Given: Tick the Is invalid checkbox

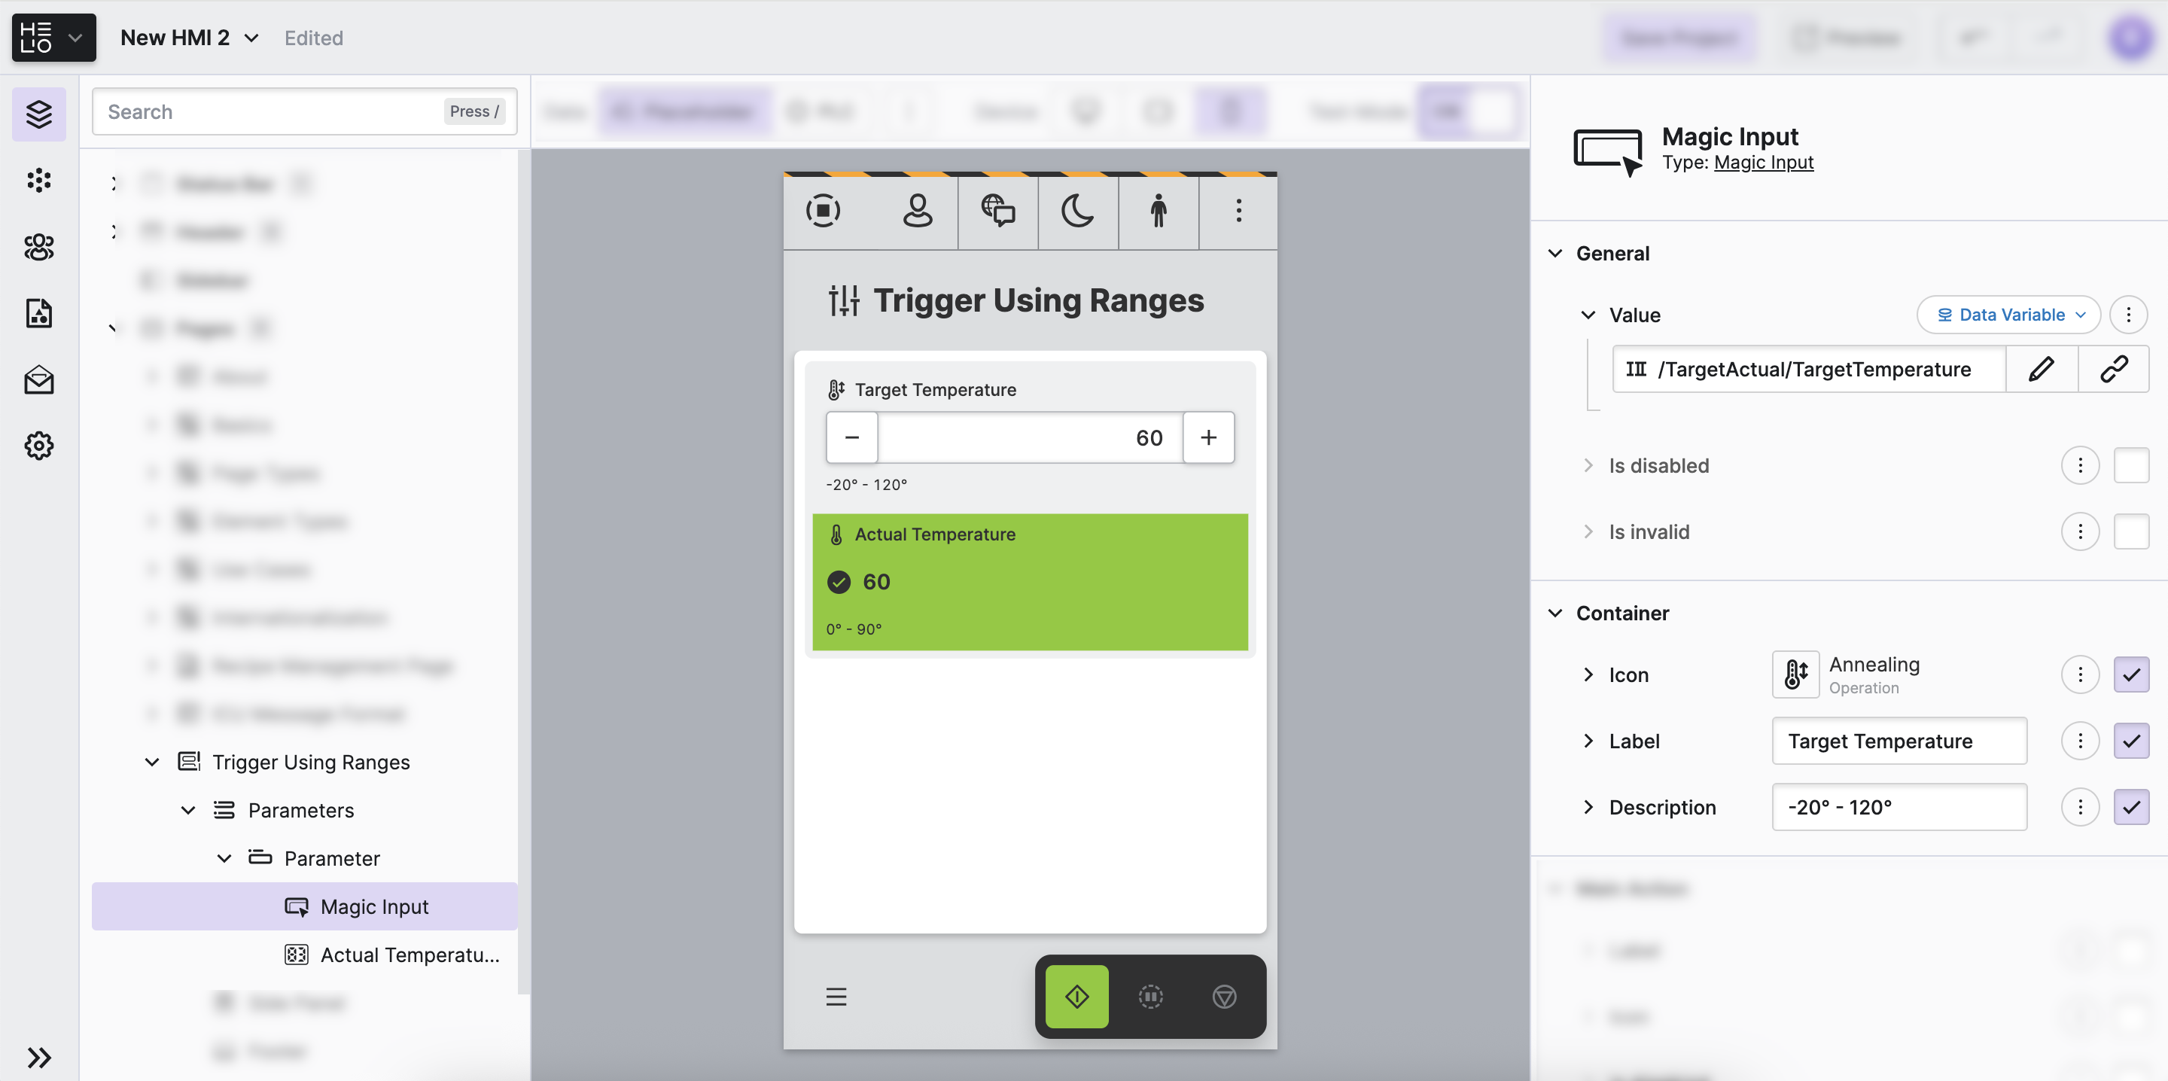Looking at the screenshot, I should click(2130, 532).
